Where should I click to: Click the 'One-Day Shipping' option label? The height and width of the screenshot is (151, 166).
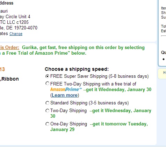coord(68,124)
